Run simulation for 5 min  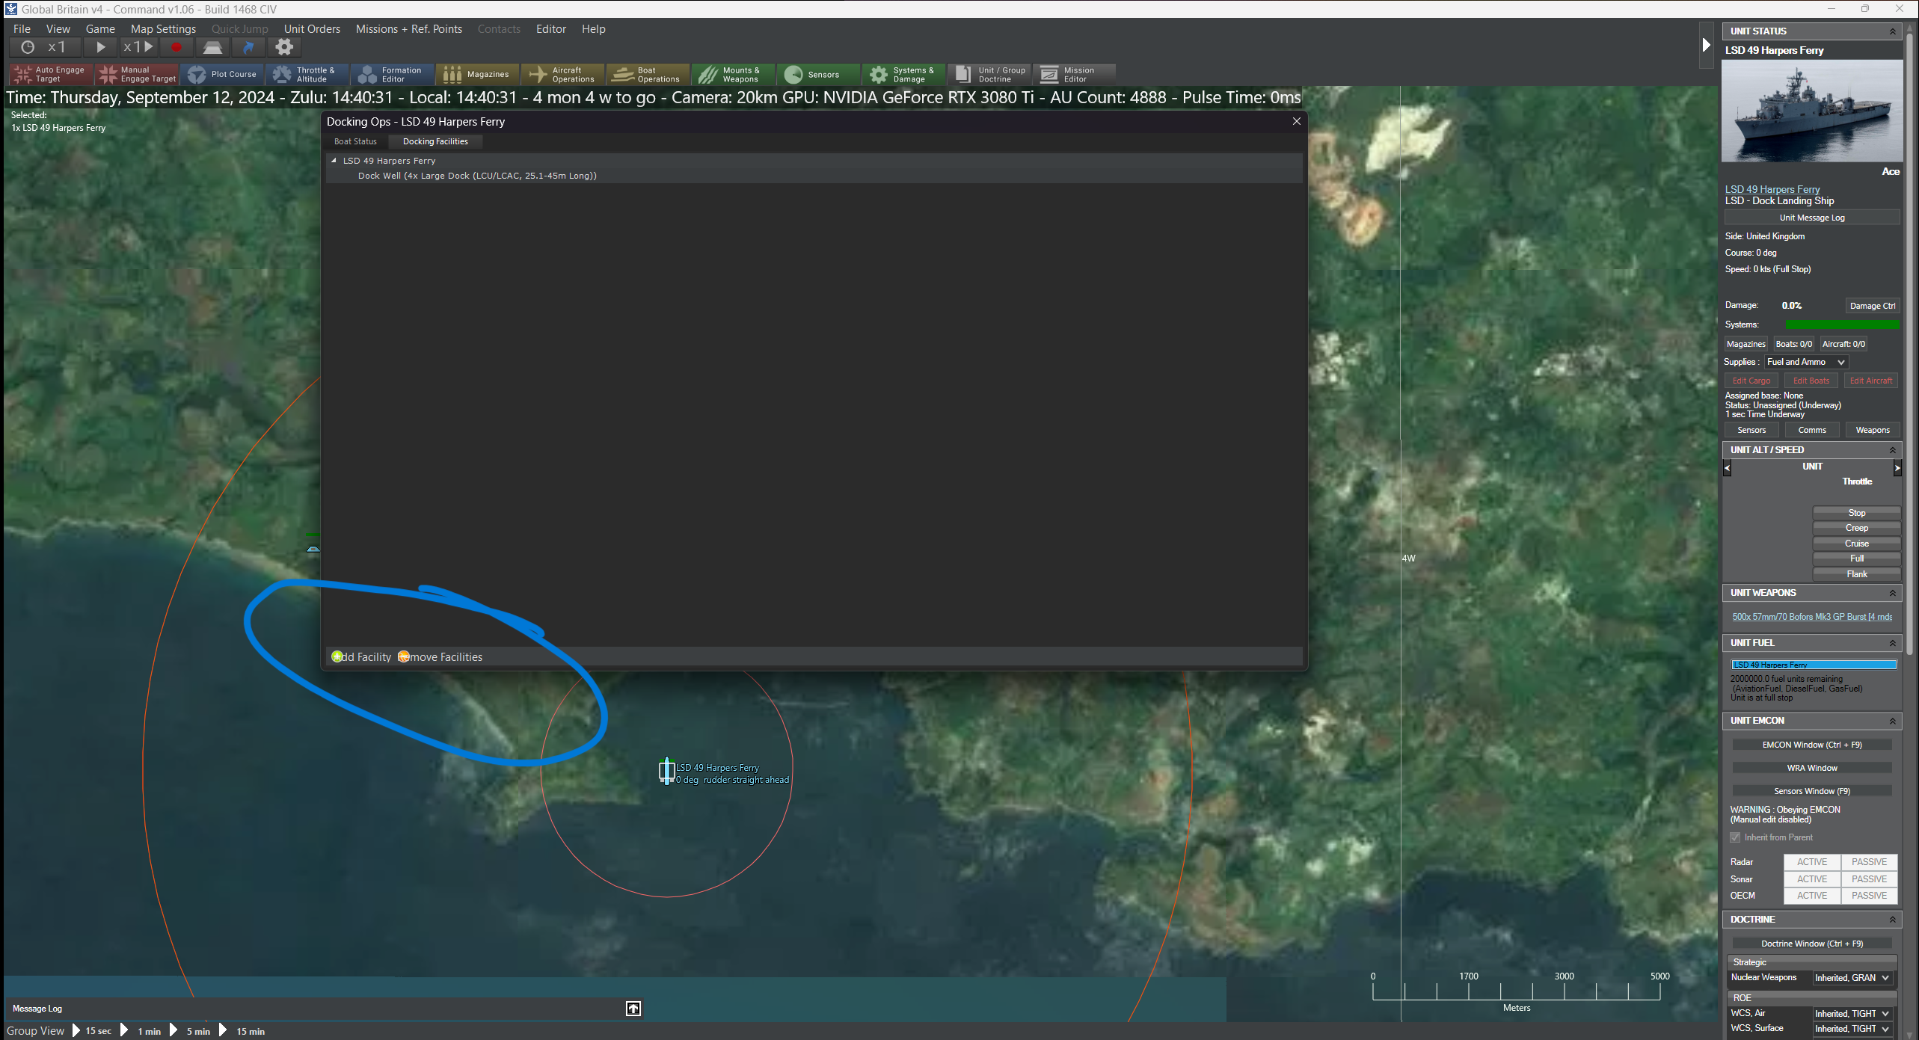coord(191,1031)
